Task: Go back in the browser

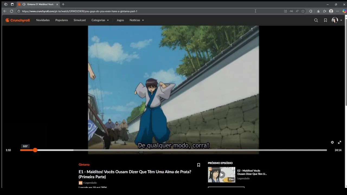Action: tap(5, 11)
